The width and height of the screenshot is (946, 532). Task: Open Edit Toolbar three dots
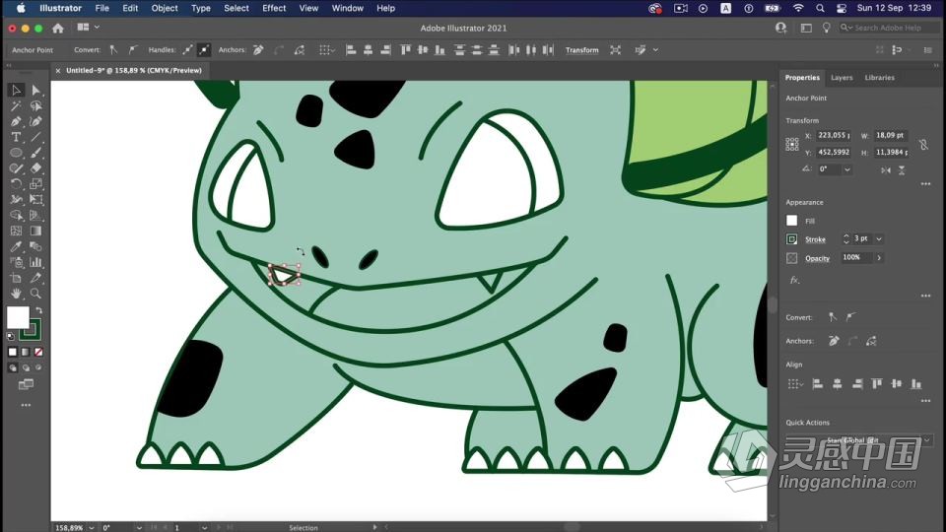(26, 405)
